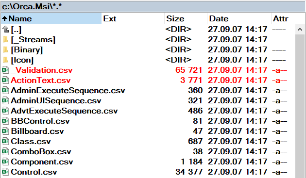This screenshot has height=178, width=306.
Task: Select the BBControl.csv file name
Action: tap(40, 121)
